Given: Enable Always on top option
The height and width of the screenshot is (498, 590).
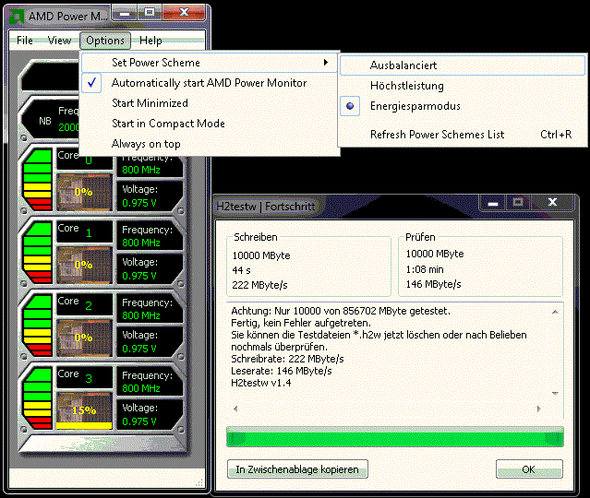Looking at the screenshot, I should 209,144.
